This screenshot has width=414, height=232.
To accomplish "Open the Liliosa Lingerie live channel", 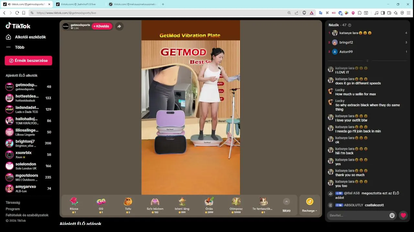I will coord(28,132).
